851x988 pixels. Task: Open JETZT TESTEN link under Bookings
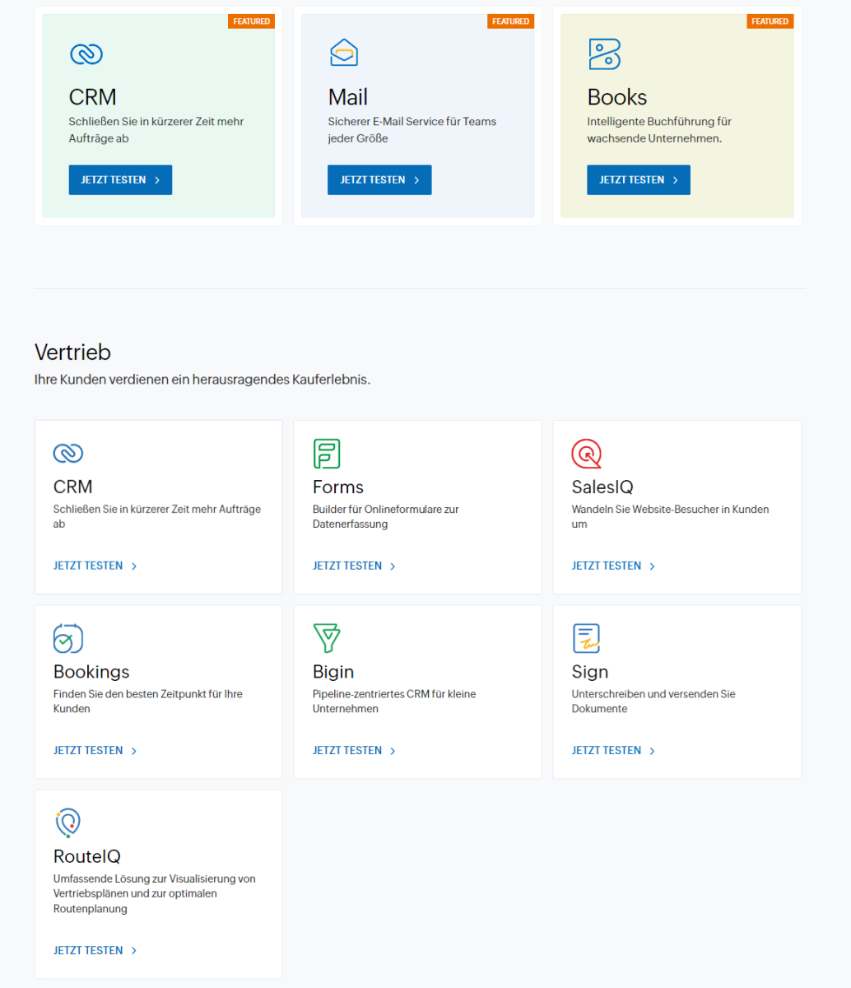(x=95, y=750)
